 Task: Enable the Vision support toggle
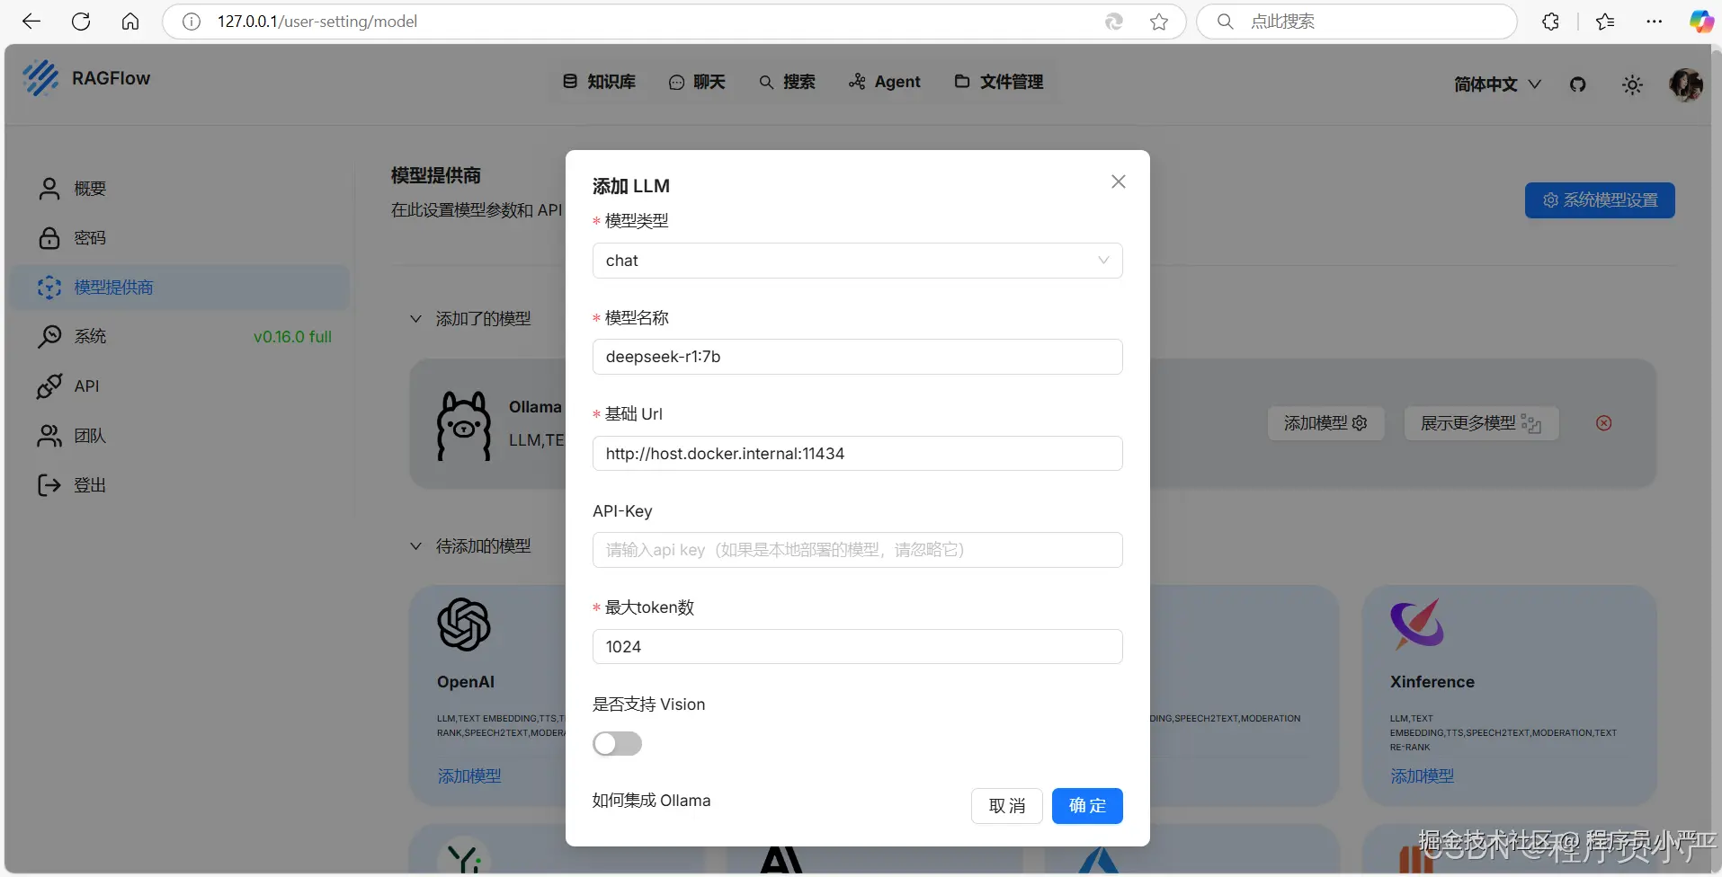pyautogui.click(x=617, y=743)
